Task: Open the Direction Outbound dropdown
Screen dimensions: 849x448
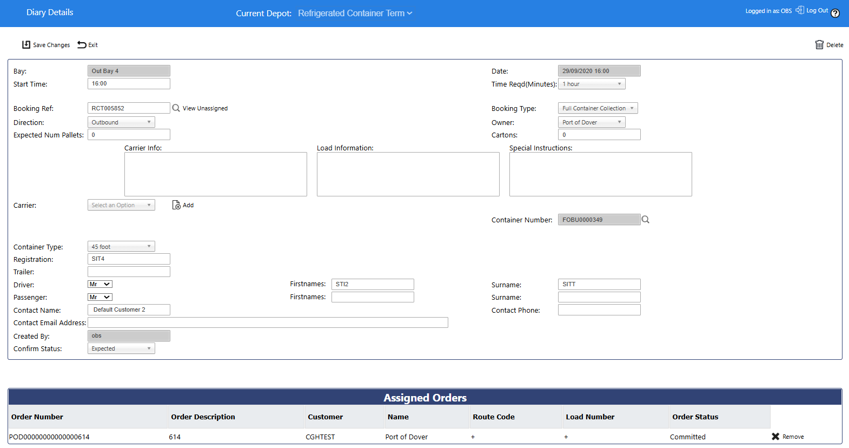Action: (121, 122)
